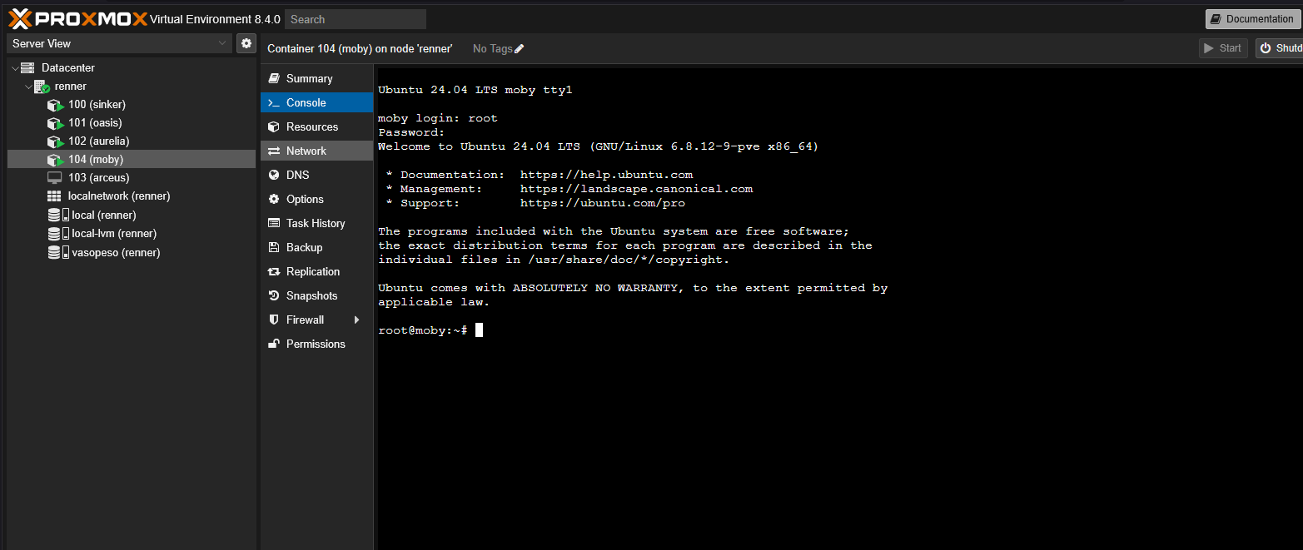This screenshot has height=550, width=1303.
Task: Click the landscape.canonical.com URL text
Action: 636,189
